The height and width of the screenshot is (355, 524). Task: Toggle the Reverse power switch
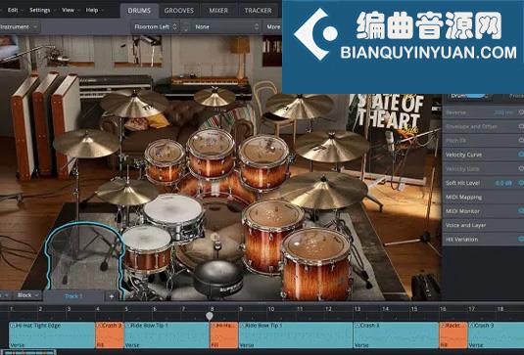[x=521, y=112]
